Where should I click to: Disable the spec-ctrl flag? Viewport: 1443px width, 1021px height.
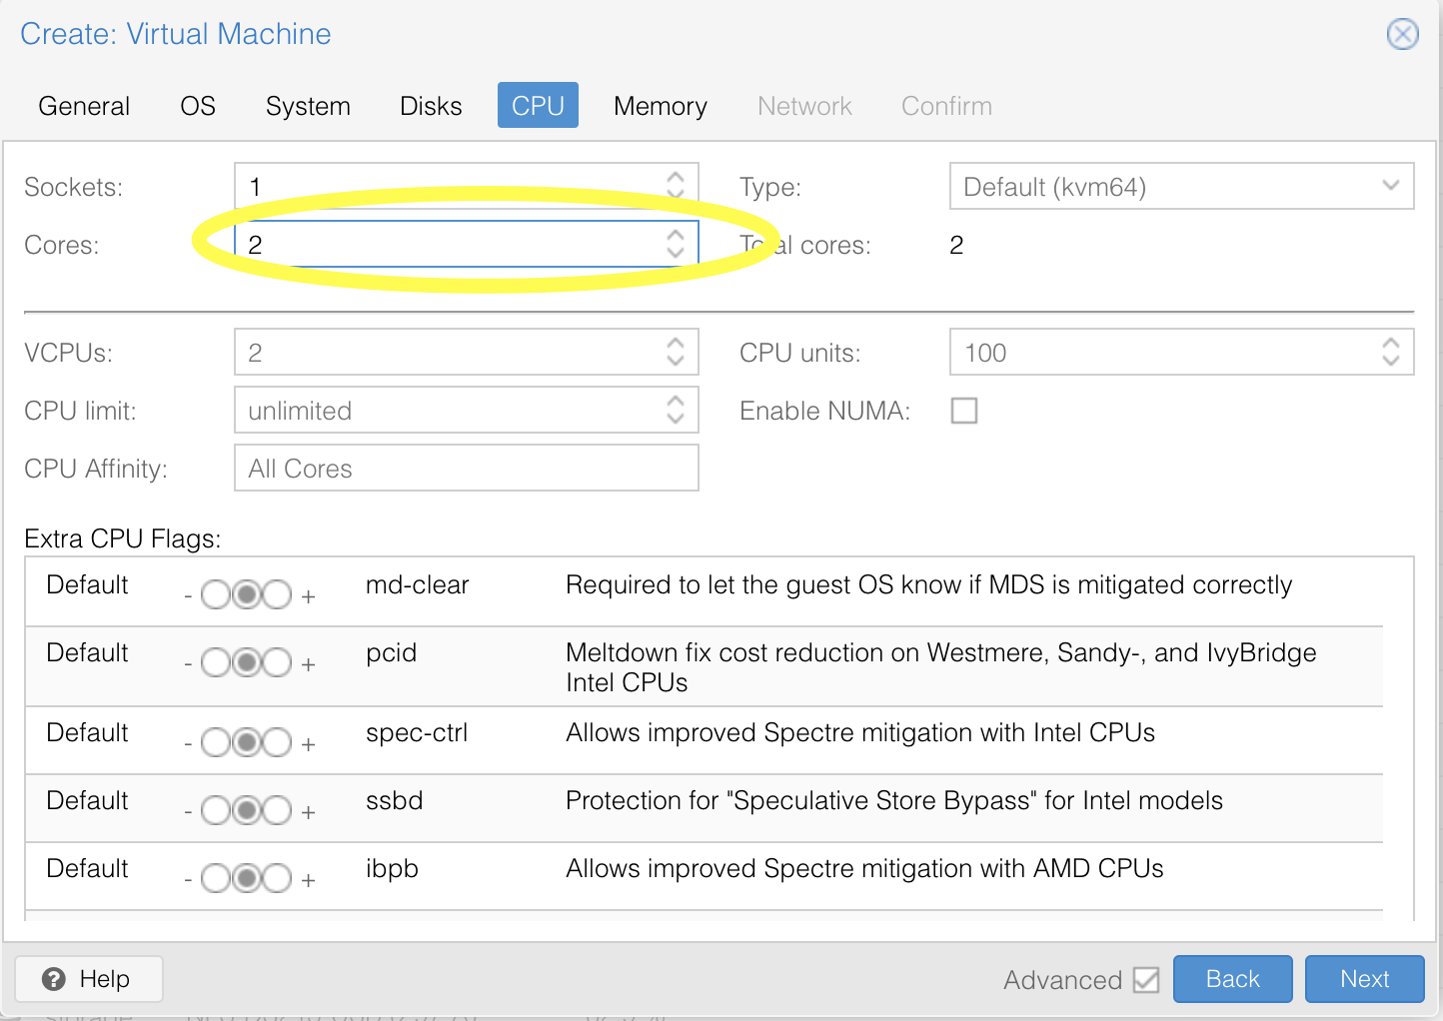(216, 743)
